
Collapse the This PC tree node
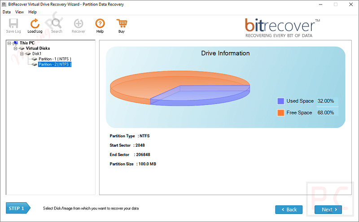(x=9, y=43)
